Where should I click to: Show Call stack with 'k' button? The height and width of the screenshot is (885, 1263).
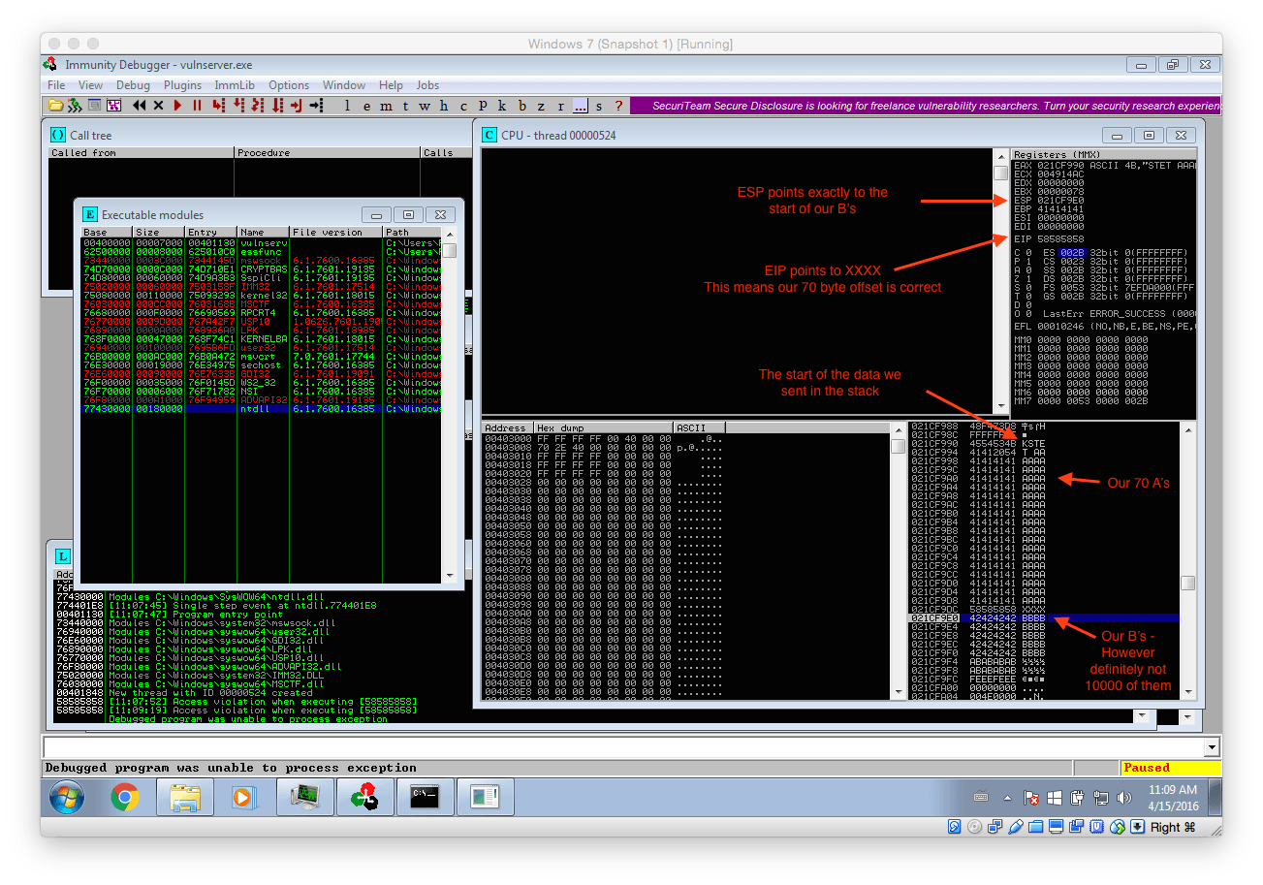pos(502,106)
